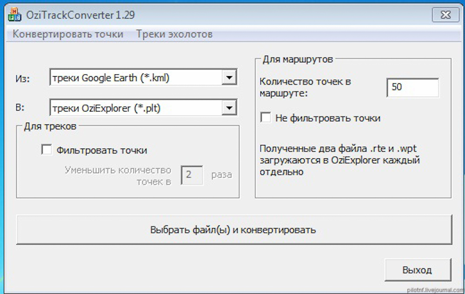Click the треки Google Earth (*.kml) combo box
The height and width of the screenshot is (294, 465).
[143, 78]
